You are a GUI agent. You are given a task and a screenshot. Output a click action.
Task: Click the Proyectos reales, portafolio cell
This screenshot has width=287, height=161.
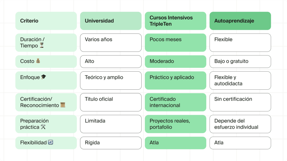tap(175, 124)
